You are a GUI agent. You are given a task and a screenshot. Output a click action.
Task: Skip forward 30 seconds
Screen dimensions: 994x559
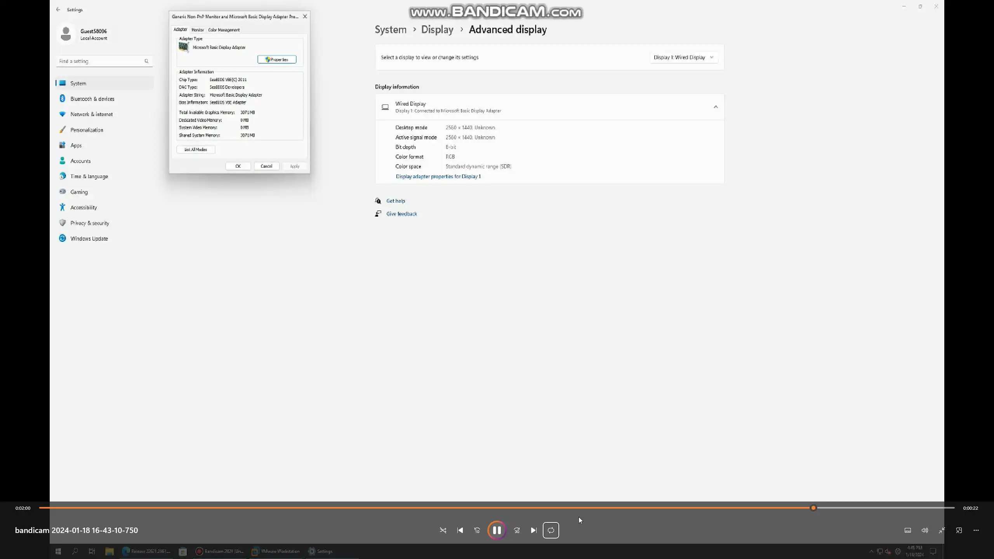point(517,530)
